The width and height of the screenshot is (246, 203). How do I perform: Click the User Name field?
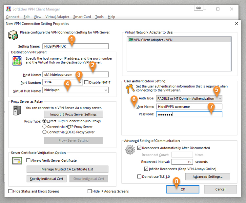tap(189, 107)
